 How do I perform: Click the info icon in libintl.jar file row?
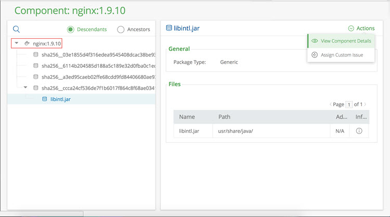(359, 132)
